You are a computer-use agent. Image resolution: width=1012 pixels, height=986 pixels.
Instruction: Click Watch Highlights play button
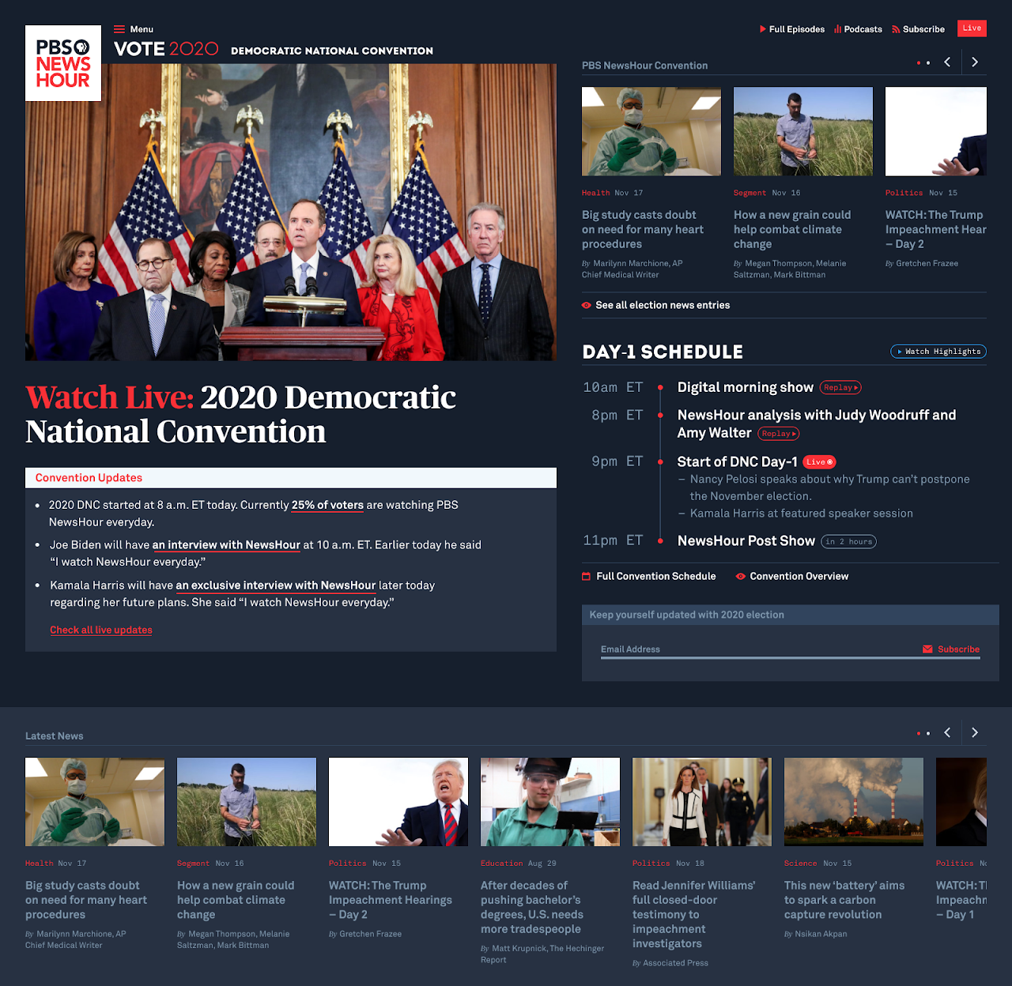point(938,352)
